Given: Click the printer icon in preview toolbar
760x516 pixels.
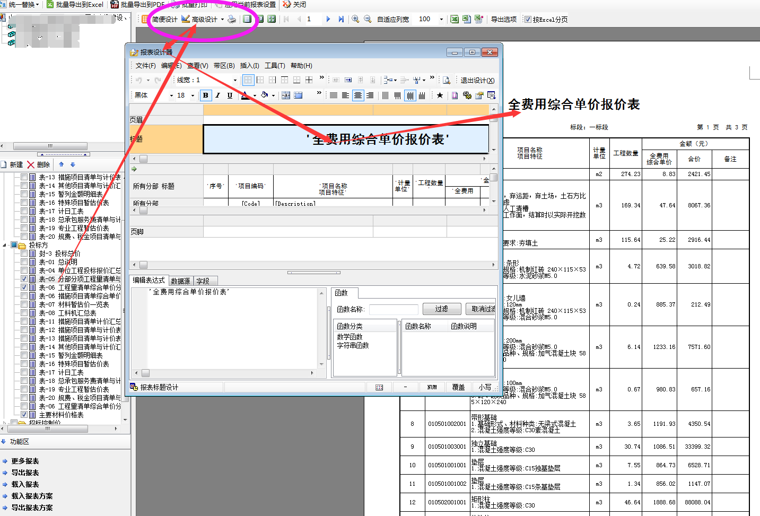Looking at the screenshot, I should (232, 19).
